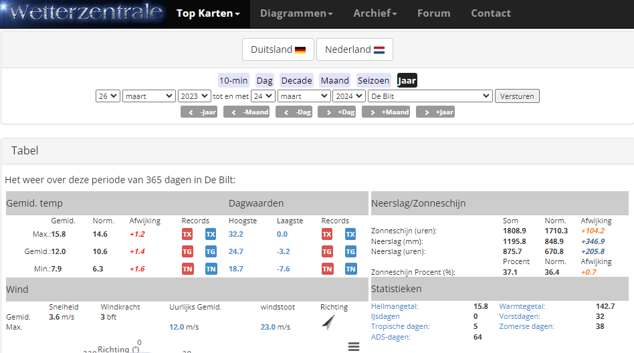Switch to the Seizoen tab
This screenshot has width=634, height=353.
click(x=373, y=80)
